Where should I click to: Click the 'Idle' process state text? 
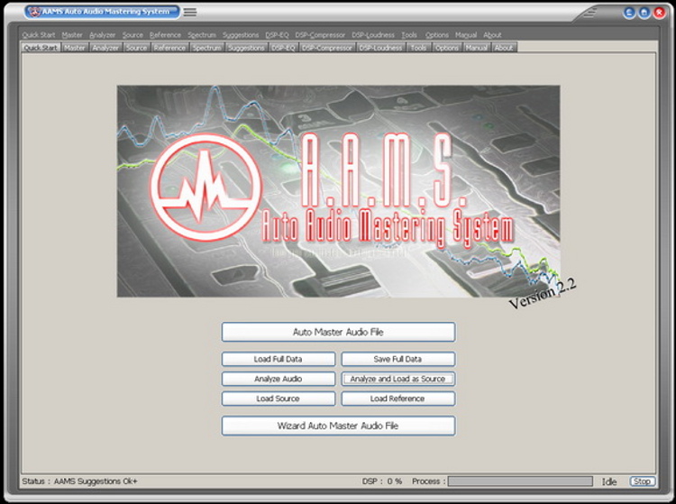pyautogui.click(x=609, y=481)
